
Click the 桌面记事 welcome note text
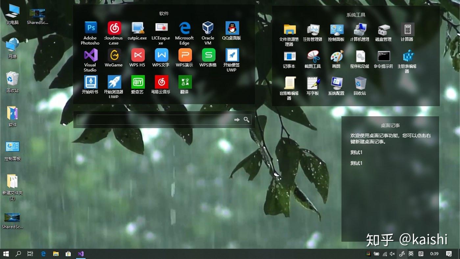[391, 139]
